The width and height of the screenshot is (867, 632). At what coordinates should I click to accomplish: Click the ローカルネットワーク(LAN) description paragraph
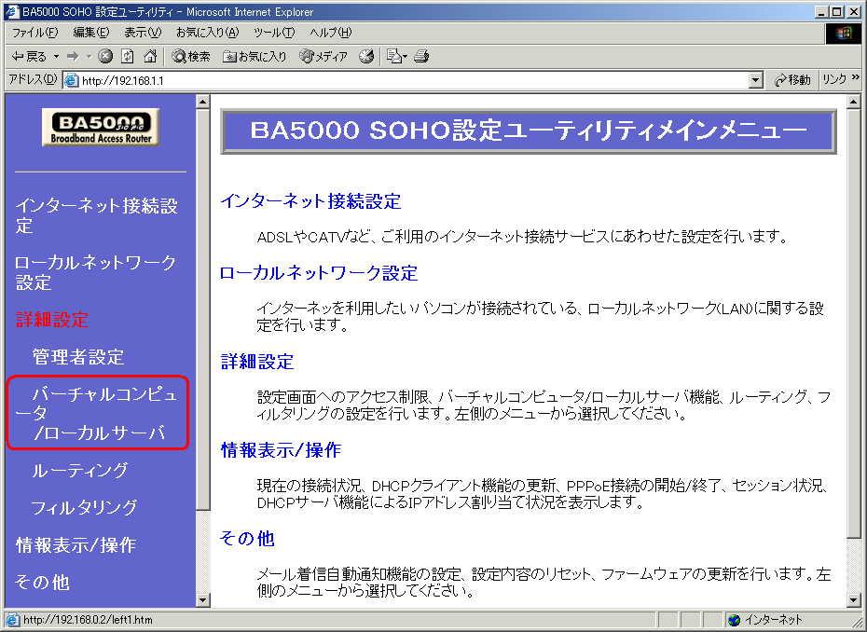[x=540, y=317]
